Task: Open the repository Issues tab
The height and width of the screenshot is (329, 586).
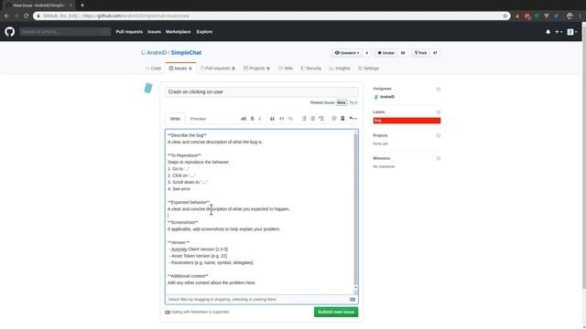Action: click(180, 69)
